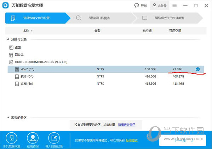Click the not-logged-in (未登录) user icon
The height and width of the screenshot is (149, 212).
tap(154, 5)
